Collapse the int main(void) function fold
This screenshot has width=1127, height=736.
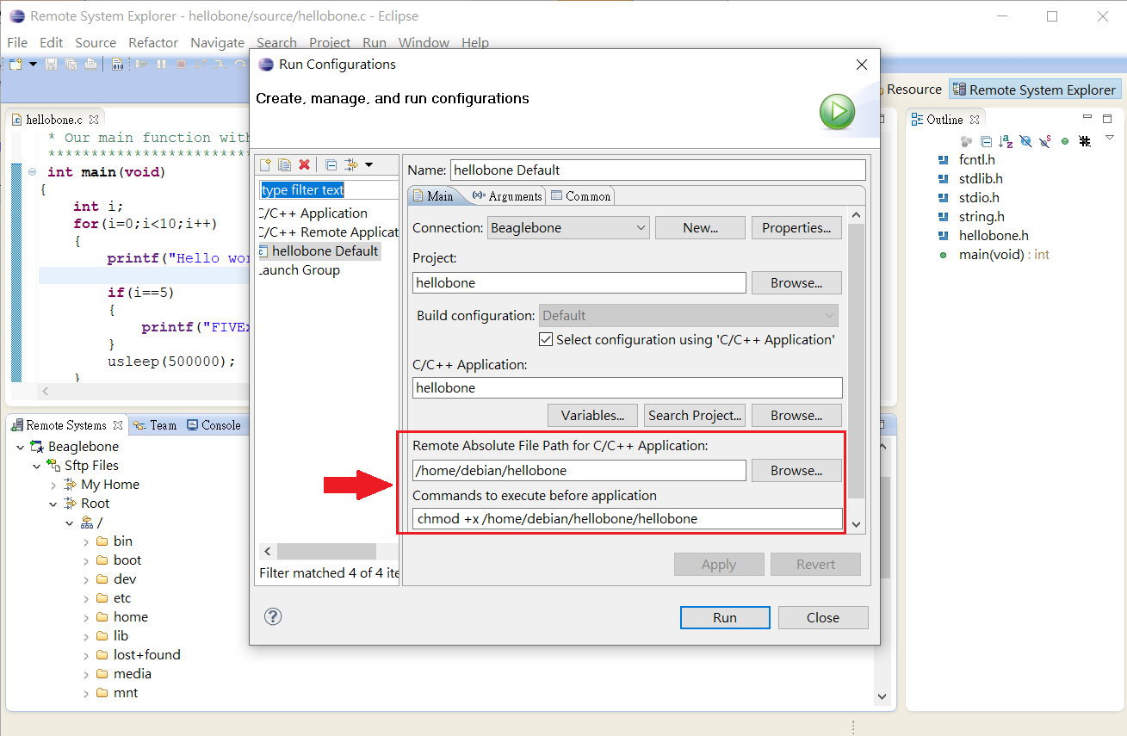point(32,171)
